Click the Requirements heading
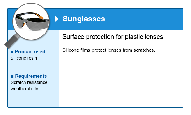Viewport: 191px width, 115px height. click(31, 76)
